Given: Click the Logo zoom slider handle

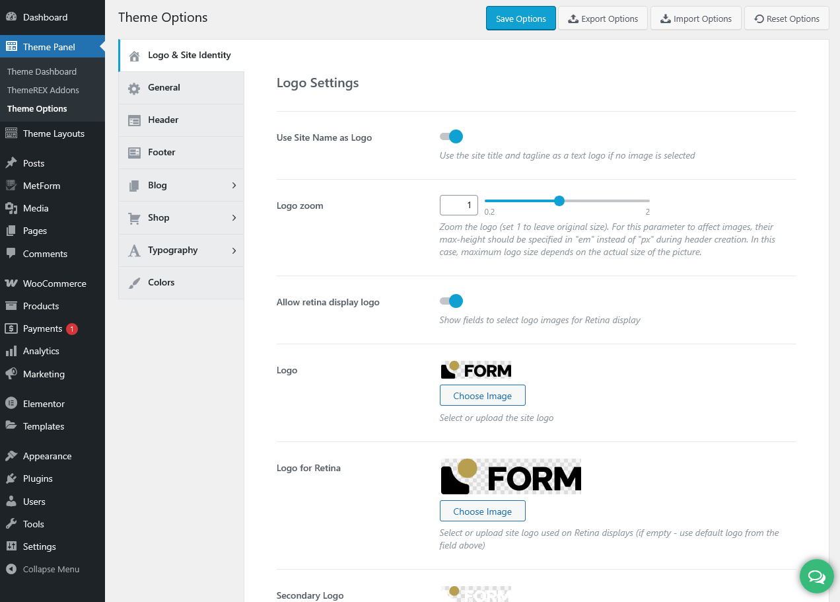Looking at the screenshot, I should tap(559, 201).
